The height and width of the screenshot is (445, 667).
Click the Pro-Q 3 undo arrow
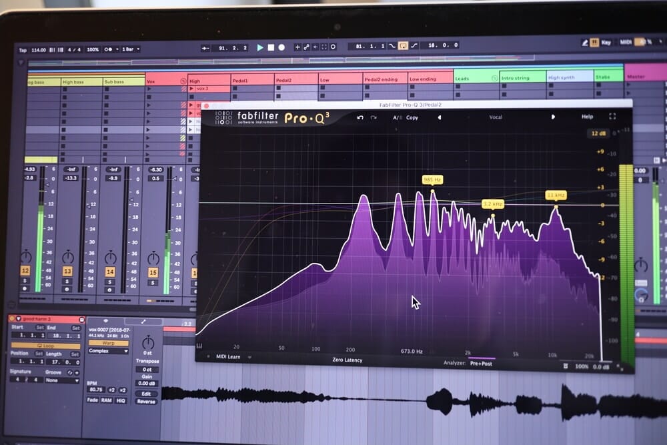click(x=361, y=117)
